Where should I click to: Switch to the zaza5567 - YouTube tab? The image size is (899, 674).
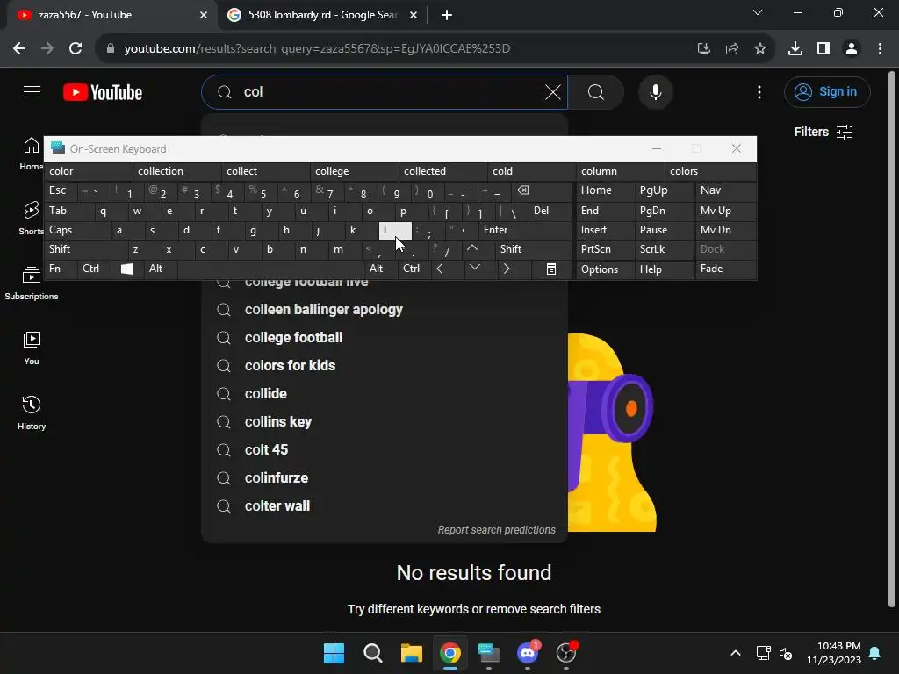(x=109, y=15)
